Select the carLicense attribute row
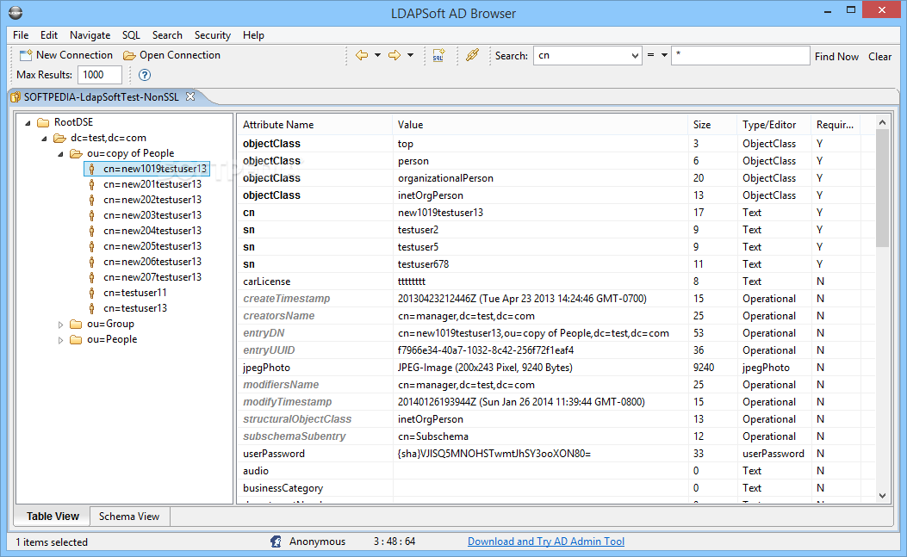This screenshot has height=557, width=907. pyautogui.click(x=556, y=282)
